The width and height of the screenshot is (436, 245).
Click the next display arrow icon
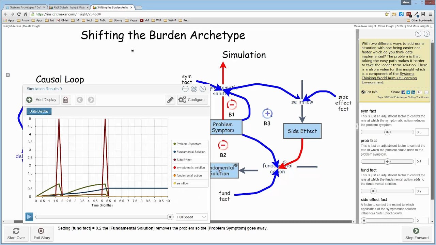tap(91, 100)
